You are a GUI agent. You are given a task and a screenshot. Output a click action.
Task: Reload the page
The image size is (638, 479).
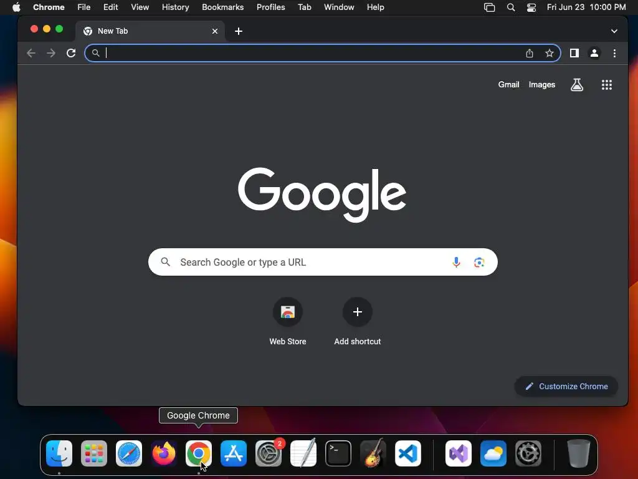click(x=71, y=53)
